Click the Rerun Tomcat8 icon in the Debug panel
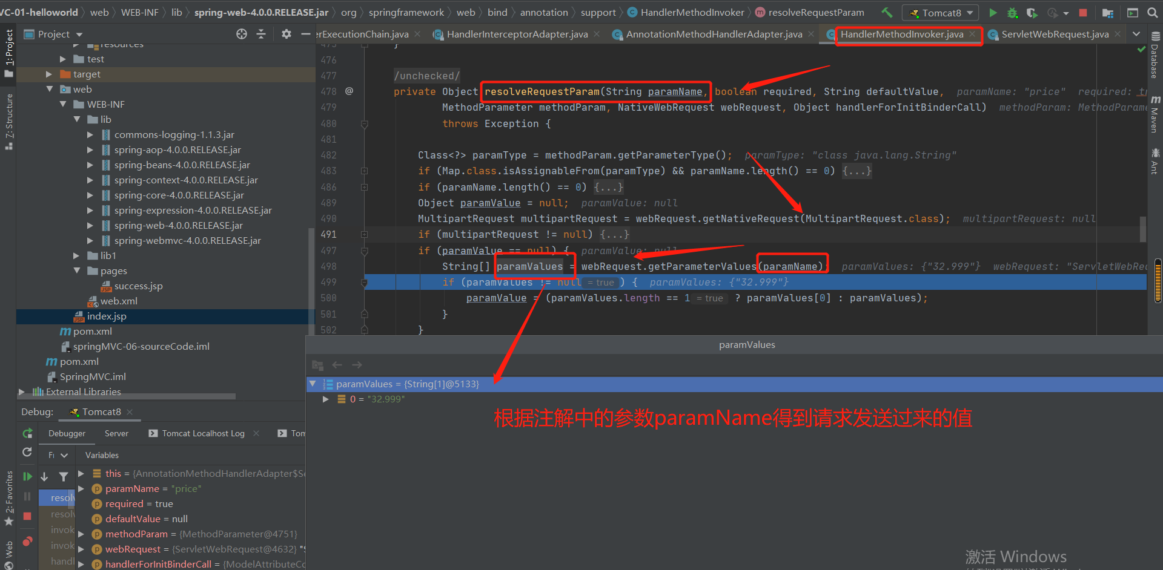The height and width of the screenshot is (570, 1163). pyautogui.click(x=27, y=433)
